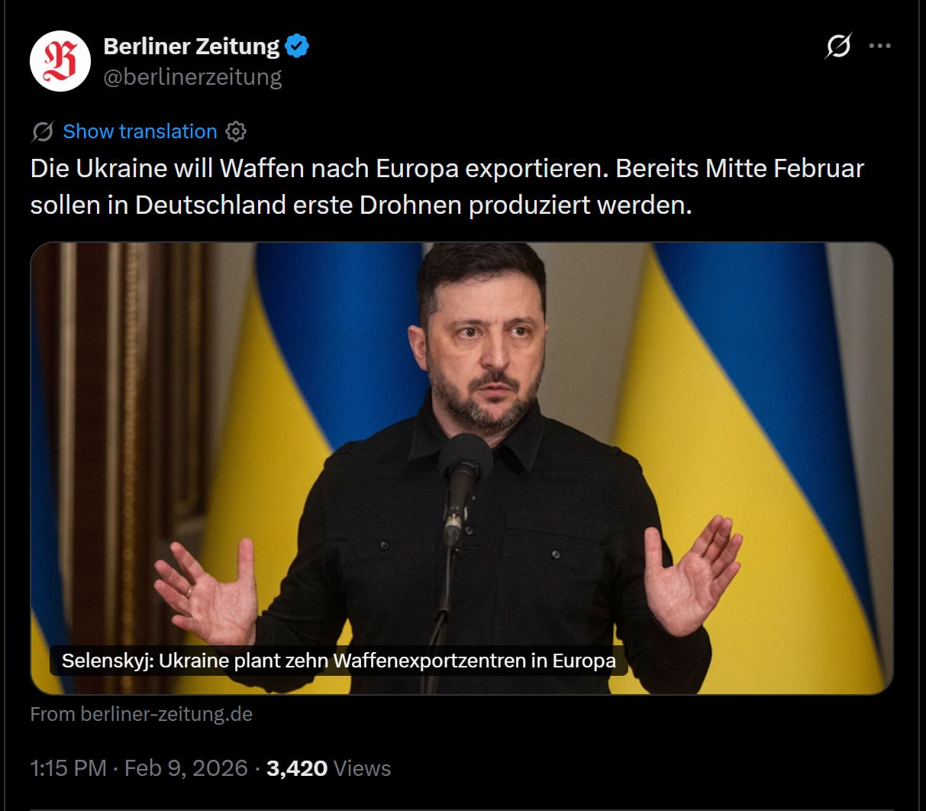The image size is (926, 811).
Task: Open translation settings gear
Action: (x=236, y=131)
